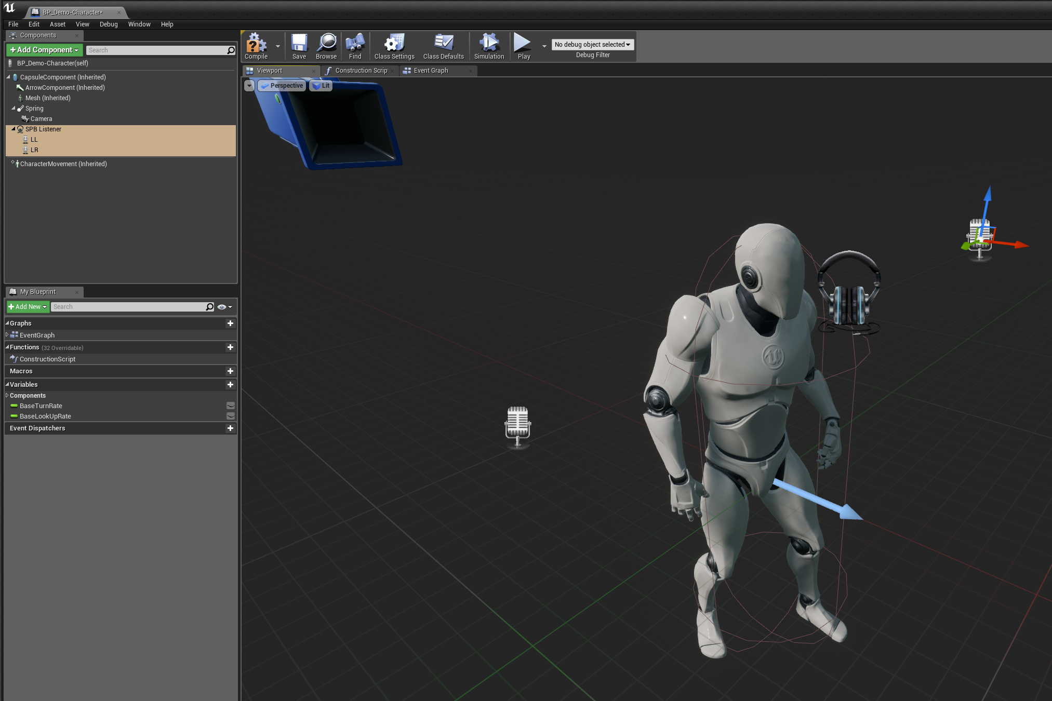Open the debug object filter dropdown
Image resolution: width=1052 pixels, height=701 pixels.
point(592,45)
